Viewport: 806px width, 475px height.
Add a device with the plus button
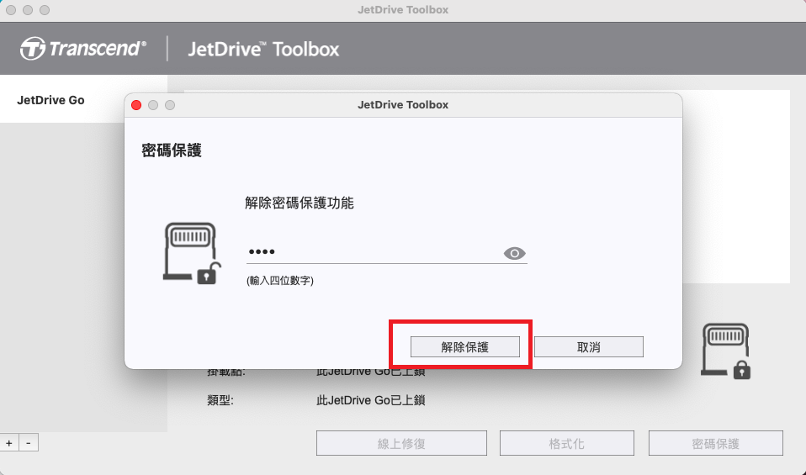tap(9, 443)
